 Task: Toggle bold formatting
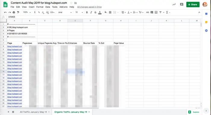87,12
